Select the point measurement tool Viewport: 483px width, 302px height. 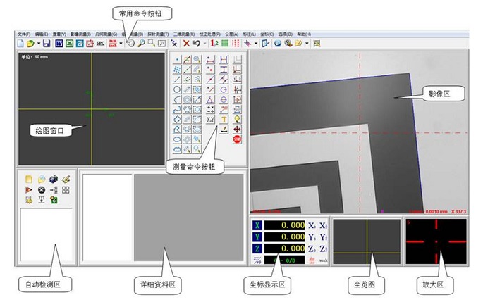tap(178, 60)
